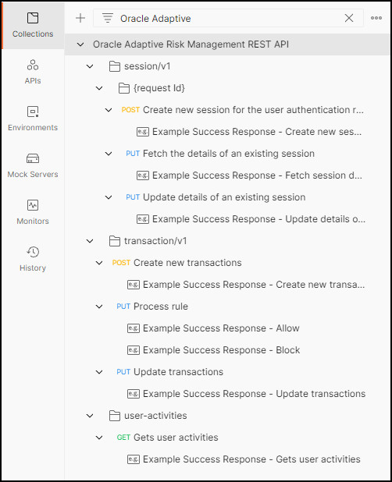This screenshot has height=482, width=392.
Task: Click example icon for Create new transa... response
Action: click(134, 285)
